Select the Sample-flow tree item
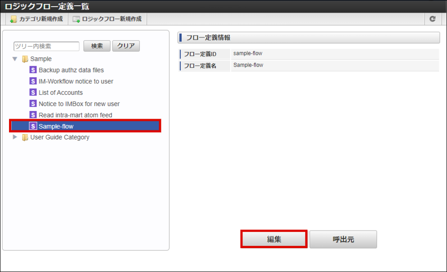 [85, 126]
